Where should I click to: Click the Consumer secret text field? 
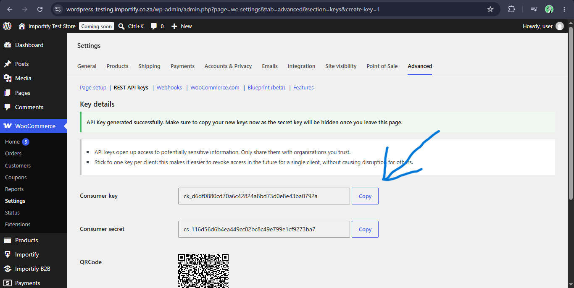264,229
